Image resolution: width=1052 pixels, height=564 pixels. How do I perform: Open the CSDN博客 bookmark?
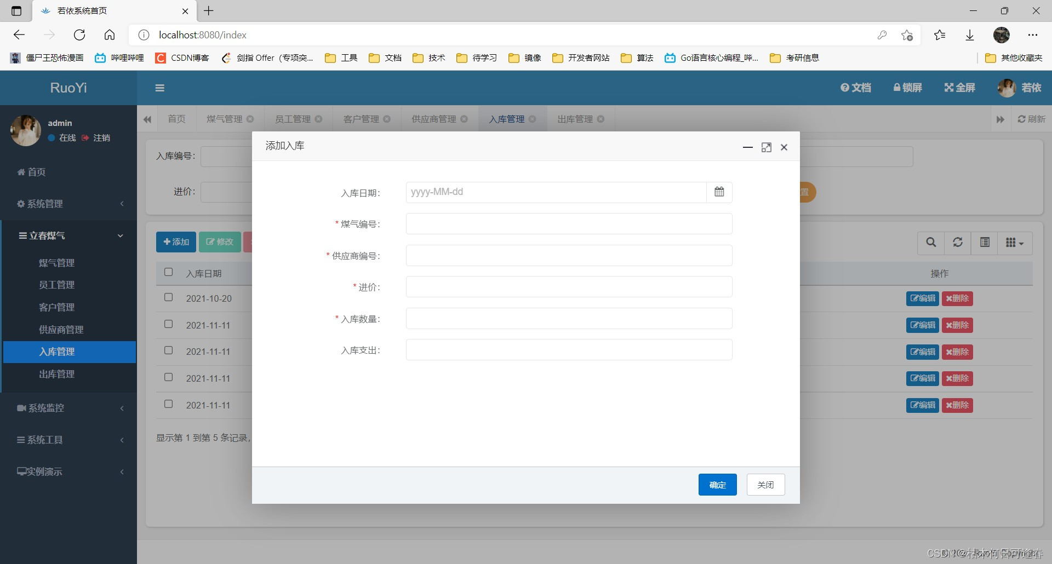point(182,58)
